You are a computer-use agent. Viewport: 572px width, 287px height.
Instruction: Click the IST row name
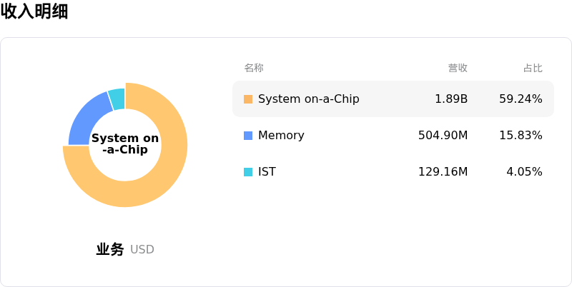click(267, 172)
